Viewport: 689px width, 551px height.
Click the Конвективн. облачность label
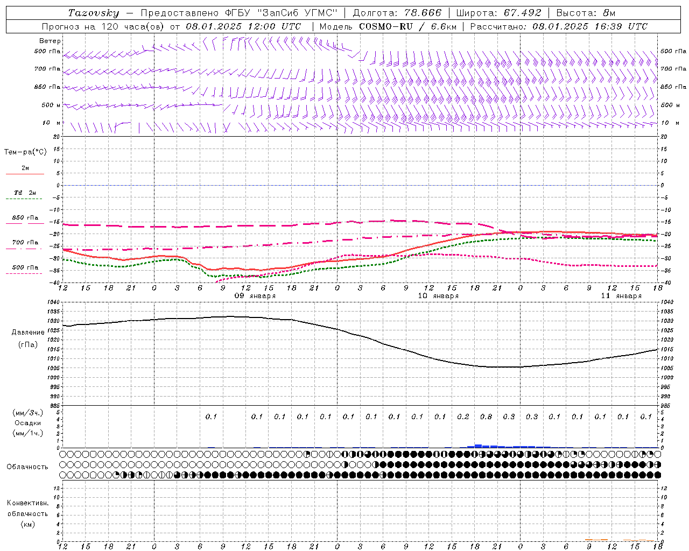[x=27, y=513]
